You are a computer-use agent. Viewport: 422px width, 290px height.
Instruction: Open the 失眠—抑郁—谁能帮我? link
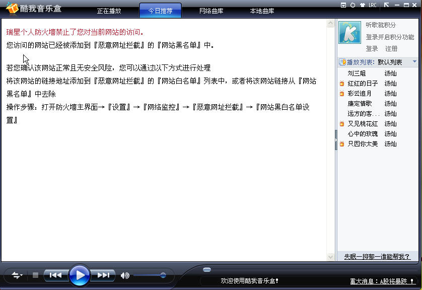click(x=377, y=257)
